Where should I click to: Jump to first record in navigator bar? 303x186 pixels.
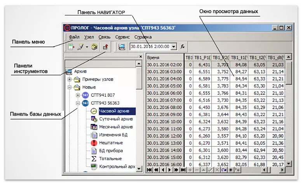point(150,170)
